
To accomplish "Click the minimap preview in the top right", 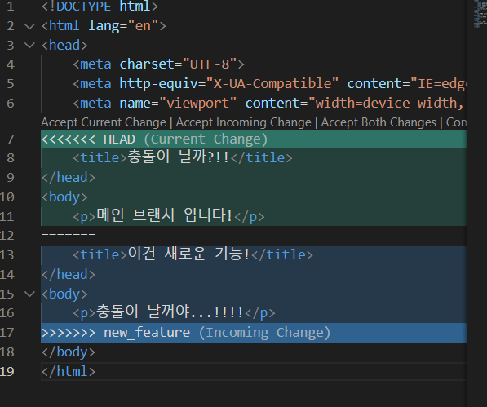I will [x=480, y=15].
